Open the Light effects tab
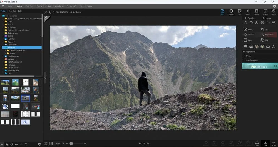The width and height of the screenshot is (278, 147). click(248, 12)
